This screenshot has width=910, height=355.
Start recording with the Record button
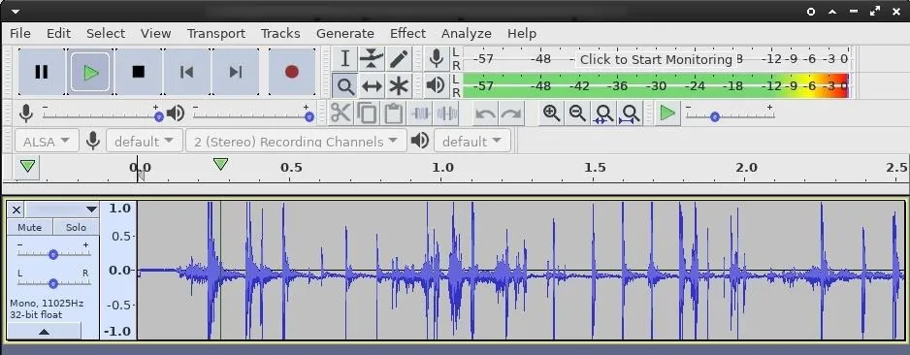click(x=291, y=72)
